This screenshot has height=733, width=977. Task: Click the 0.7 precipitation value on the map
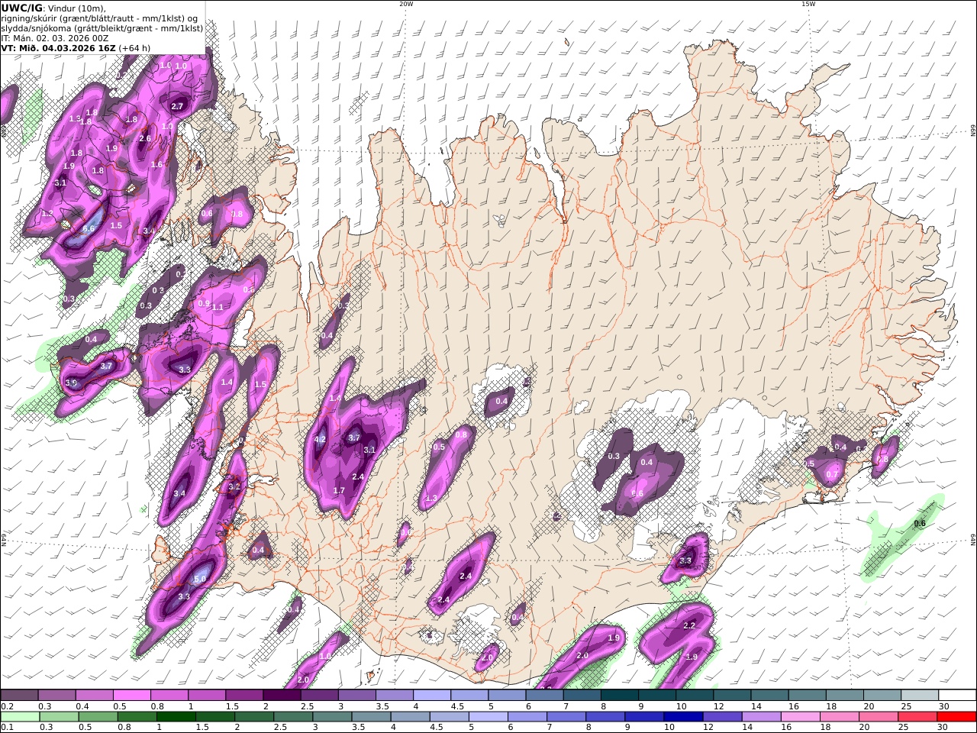[x=832, y=474]
